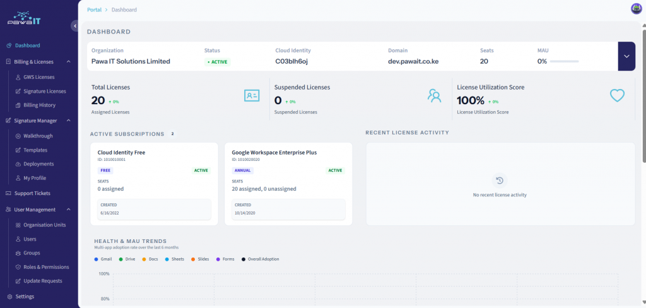This screenshot has width=646, height=308.
Task: Collapse the Signature Manager section chevron
Action: click(x=68, y=121)
